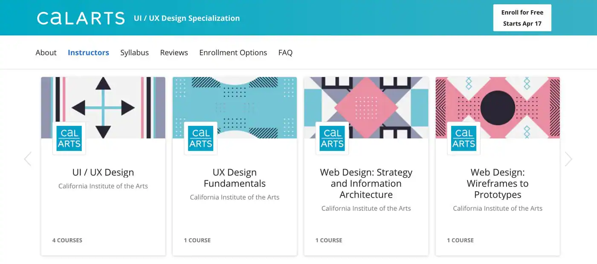Click the CalArts badge on Wireframes to Prototypes card
The image size is (597, 264).
463,138
